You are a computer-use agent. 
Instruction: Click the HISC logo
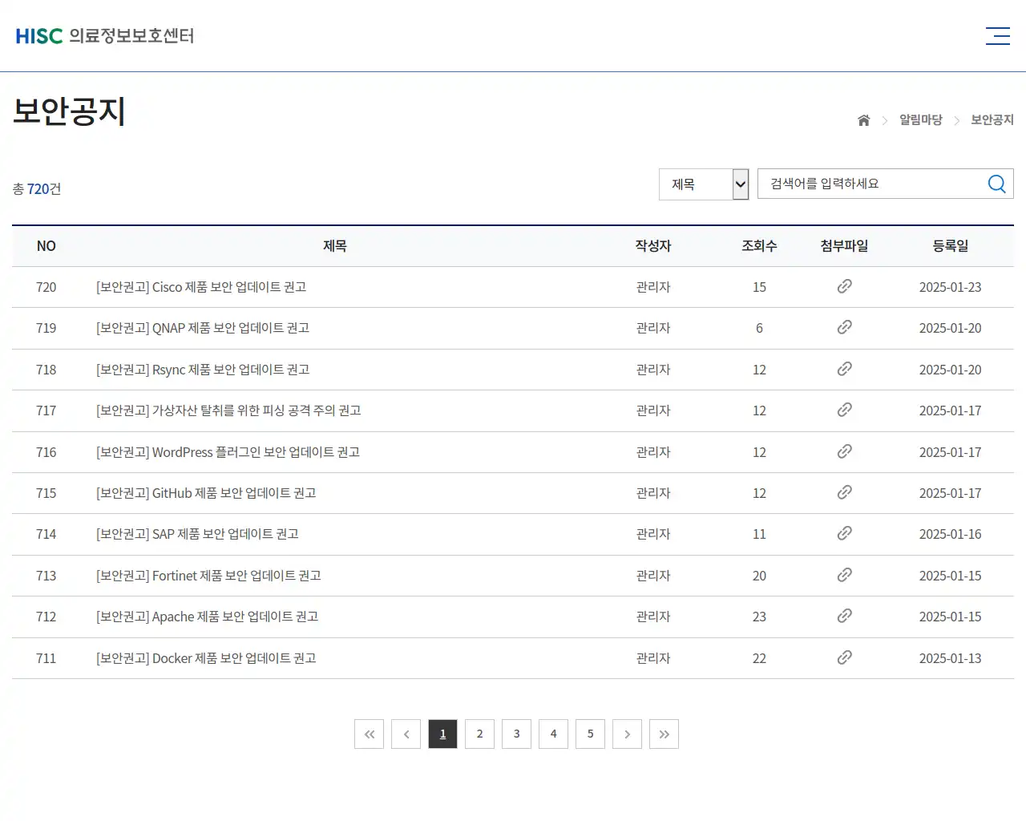[x=104, y=35]
